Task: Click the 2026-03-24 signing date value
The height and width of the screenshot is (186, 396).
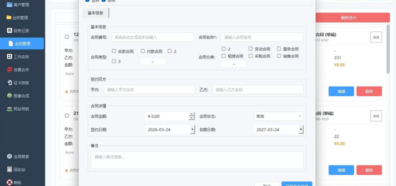Action: 159,130
